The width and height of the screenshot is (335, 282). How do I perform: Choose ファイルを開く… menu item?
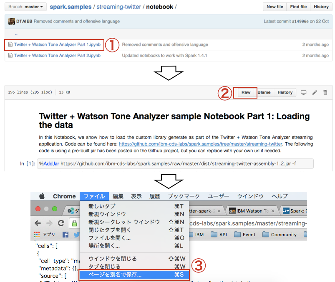point(134,238)
